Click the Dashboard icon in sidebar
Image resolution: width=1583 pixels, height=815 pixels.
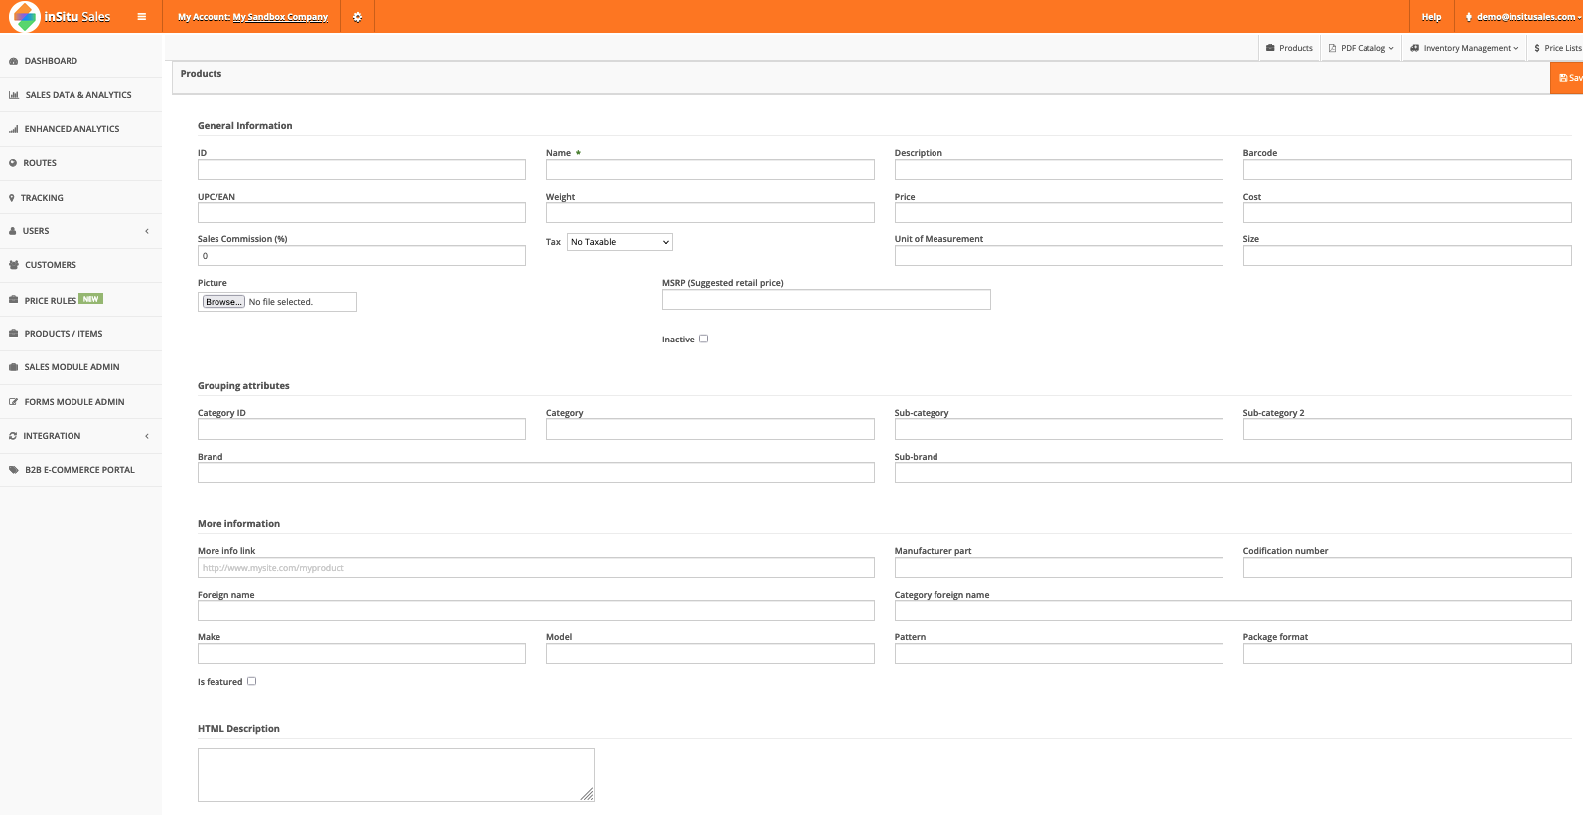(13, 62)
